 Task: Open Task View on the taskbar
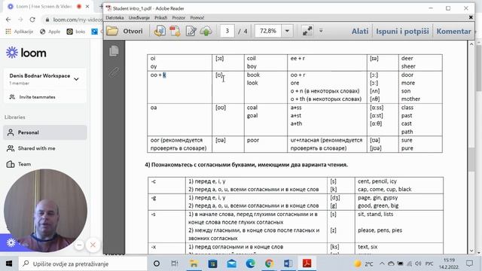[x=175, y=263]
